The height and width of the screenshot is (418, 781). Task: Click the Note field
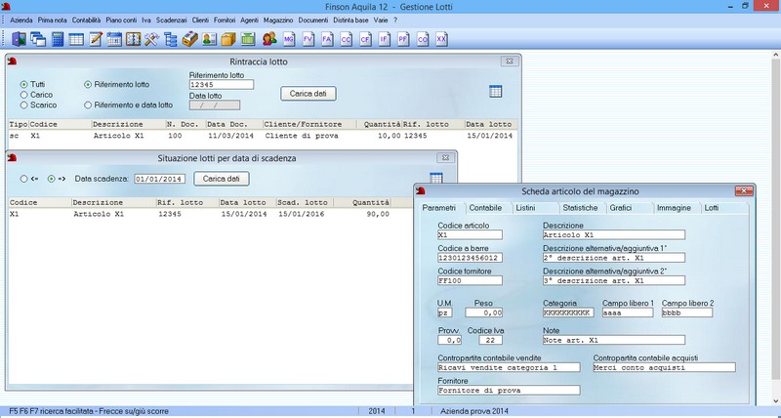(614, 340)
